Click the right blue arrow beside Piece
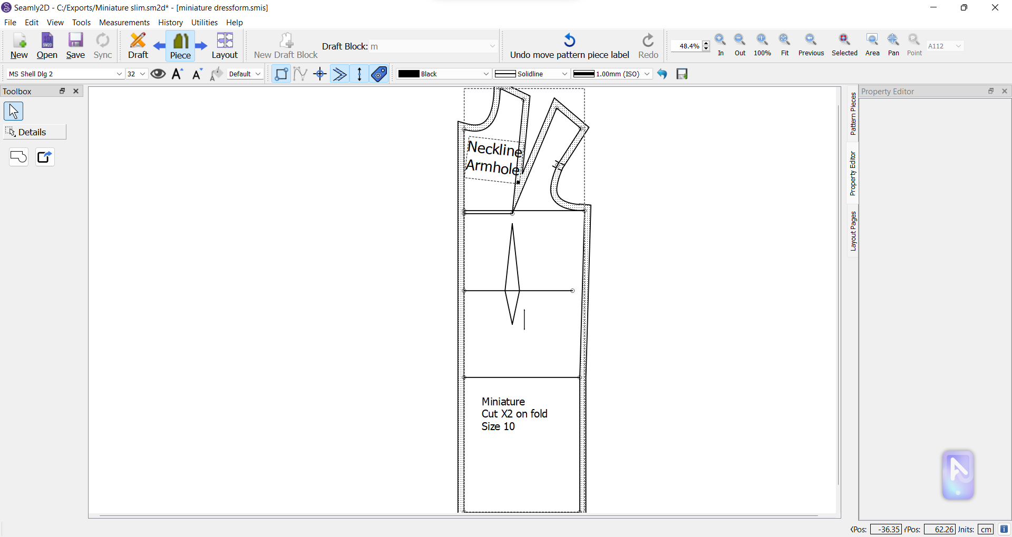The image size is (1012, 537). click(x=201, y=46)
